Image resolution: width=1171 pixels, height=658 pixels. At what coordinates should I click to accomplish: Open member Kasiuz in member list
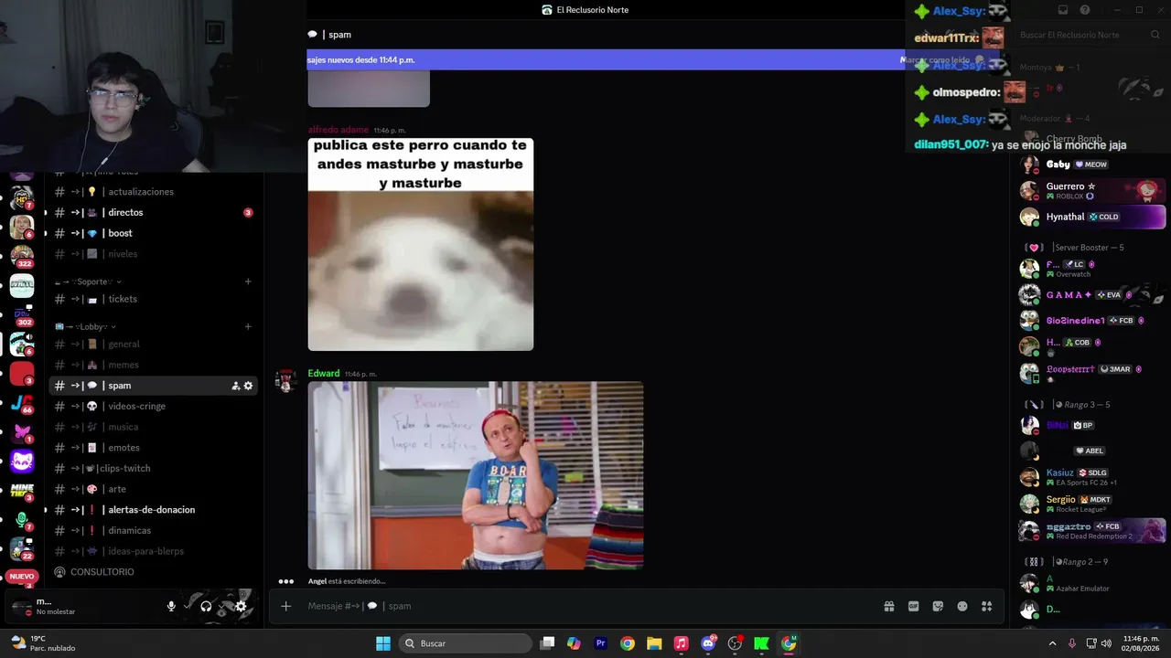point(1092,477)
